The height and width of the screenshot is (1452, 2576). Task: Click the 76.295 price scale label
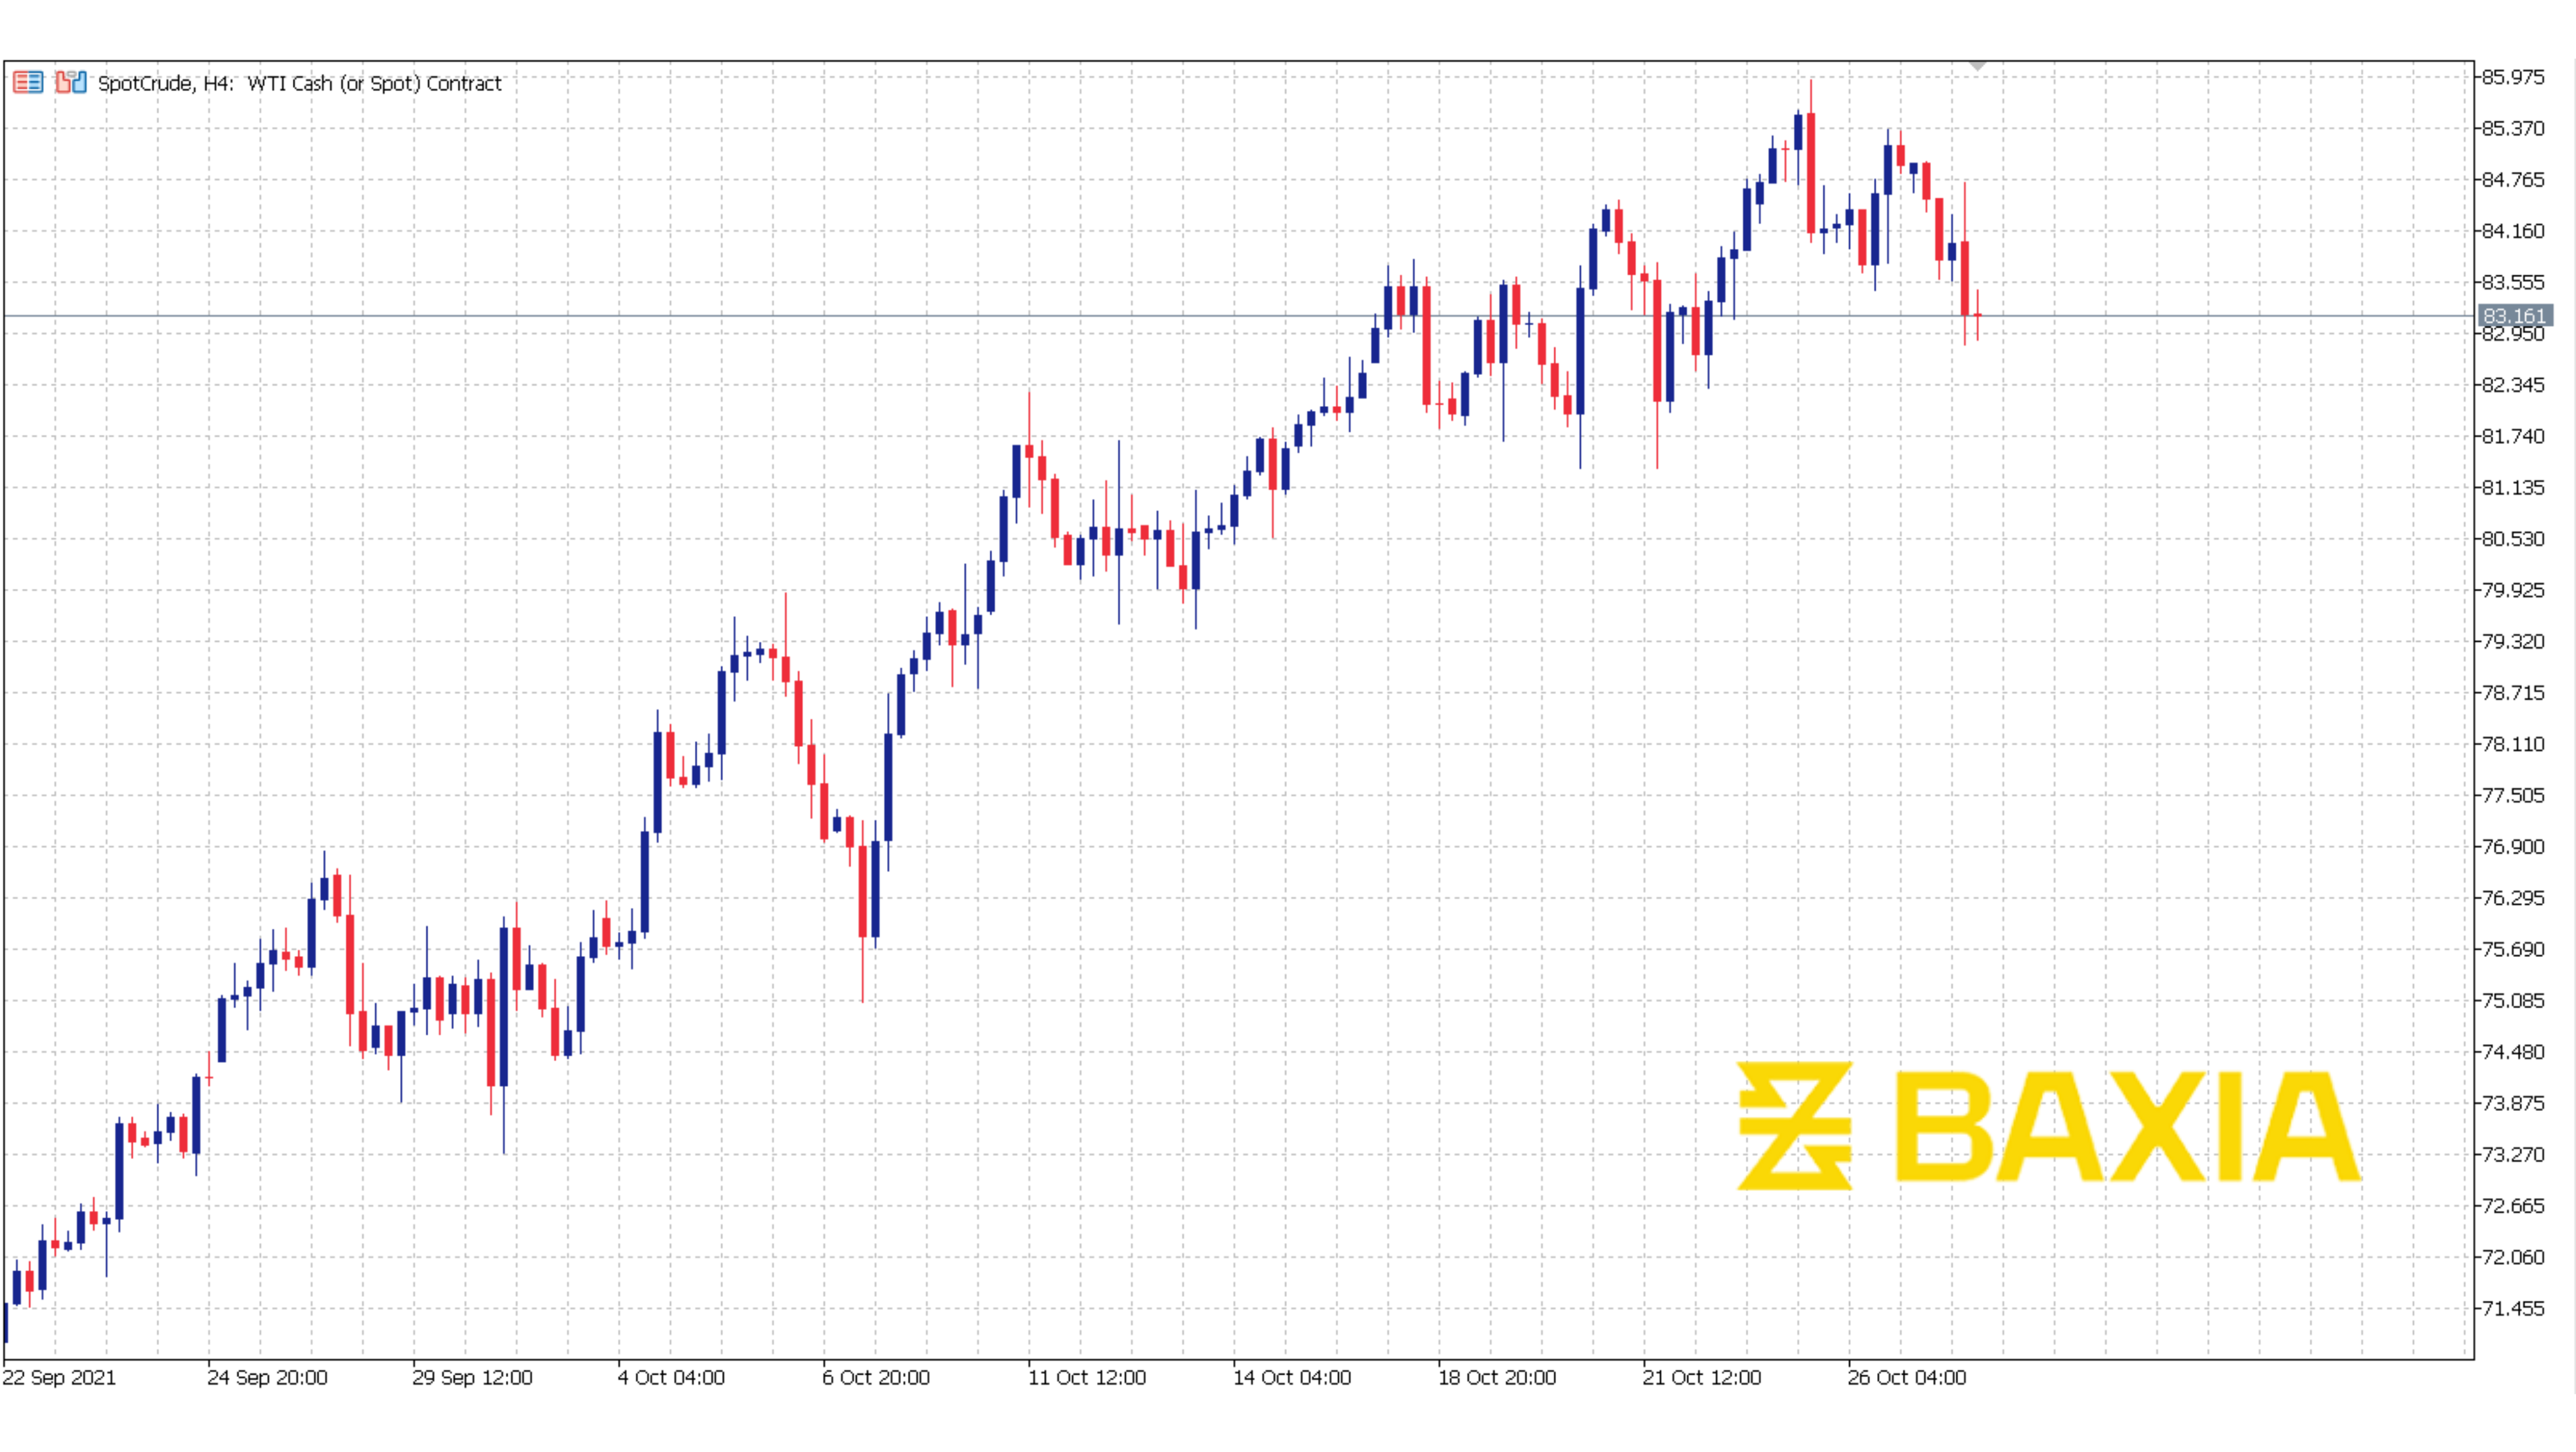[2513, 899]
